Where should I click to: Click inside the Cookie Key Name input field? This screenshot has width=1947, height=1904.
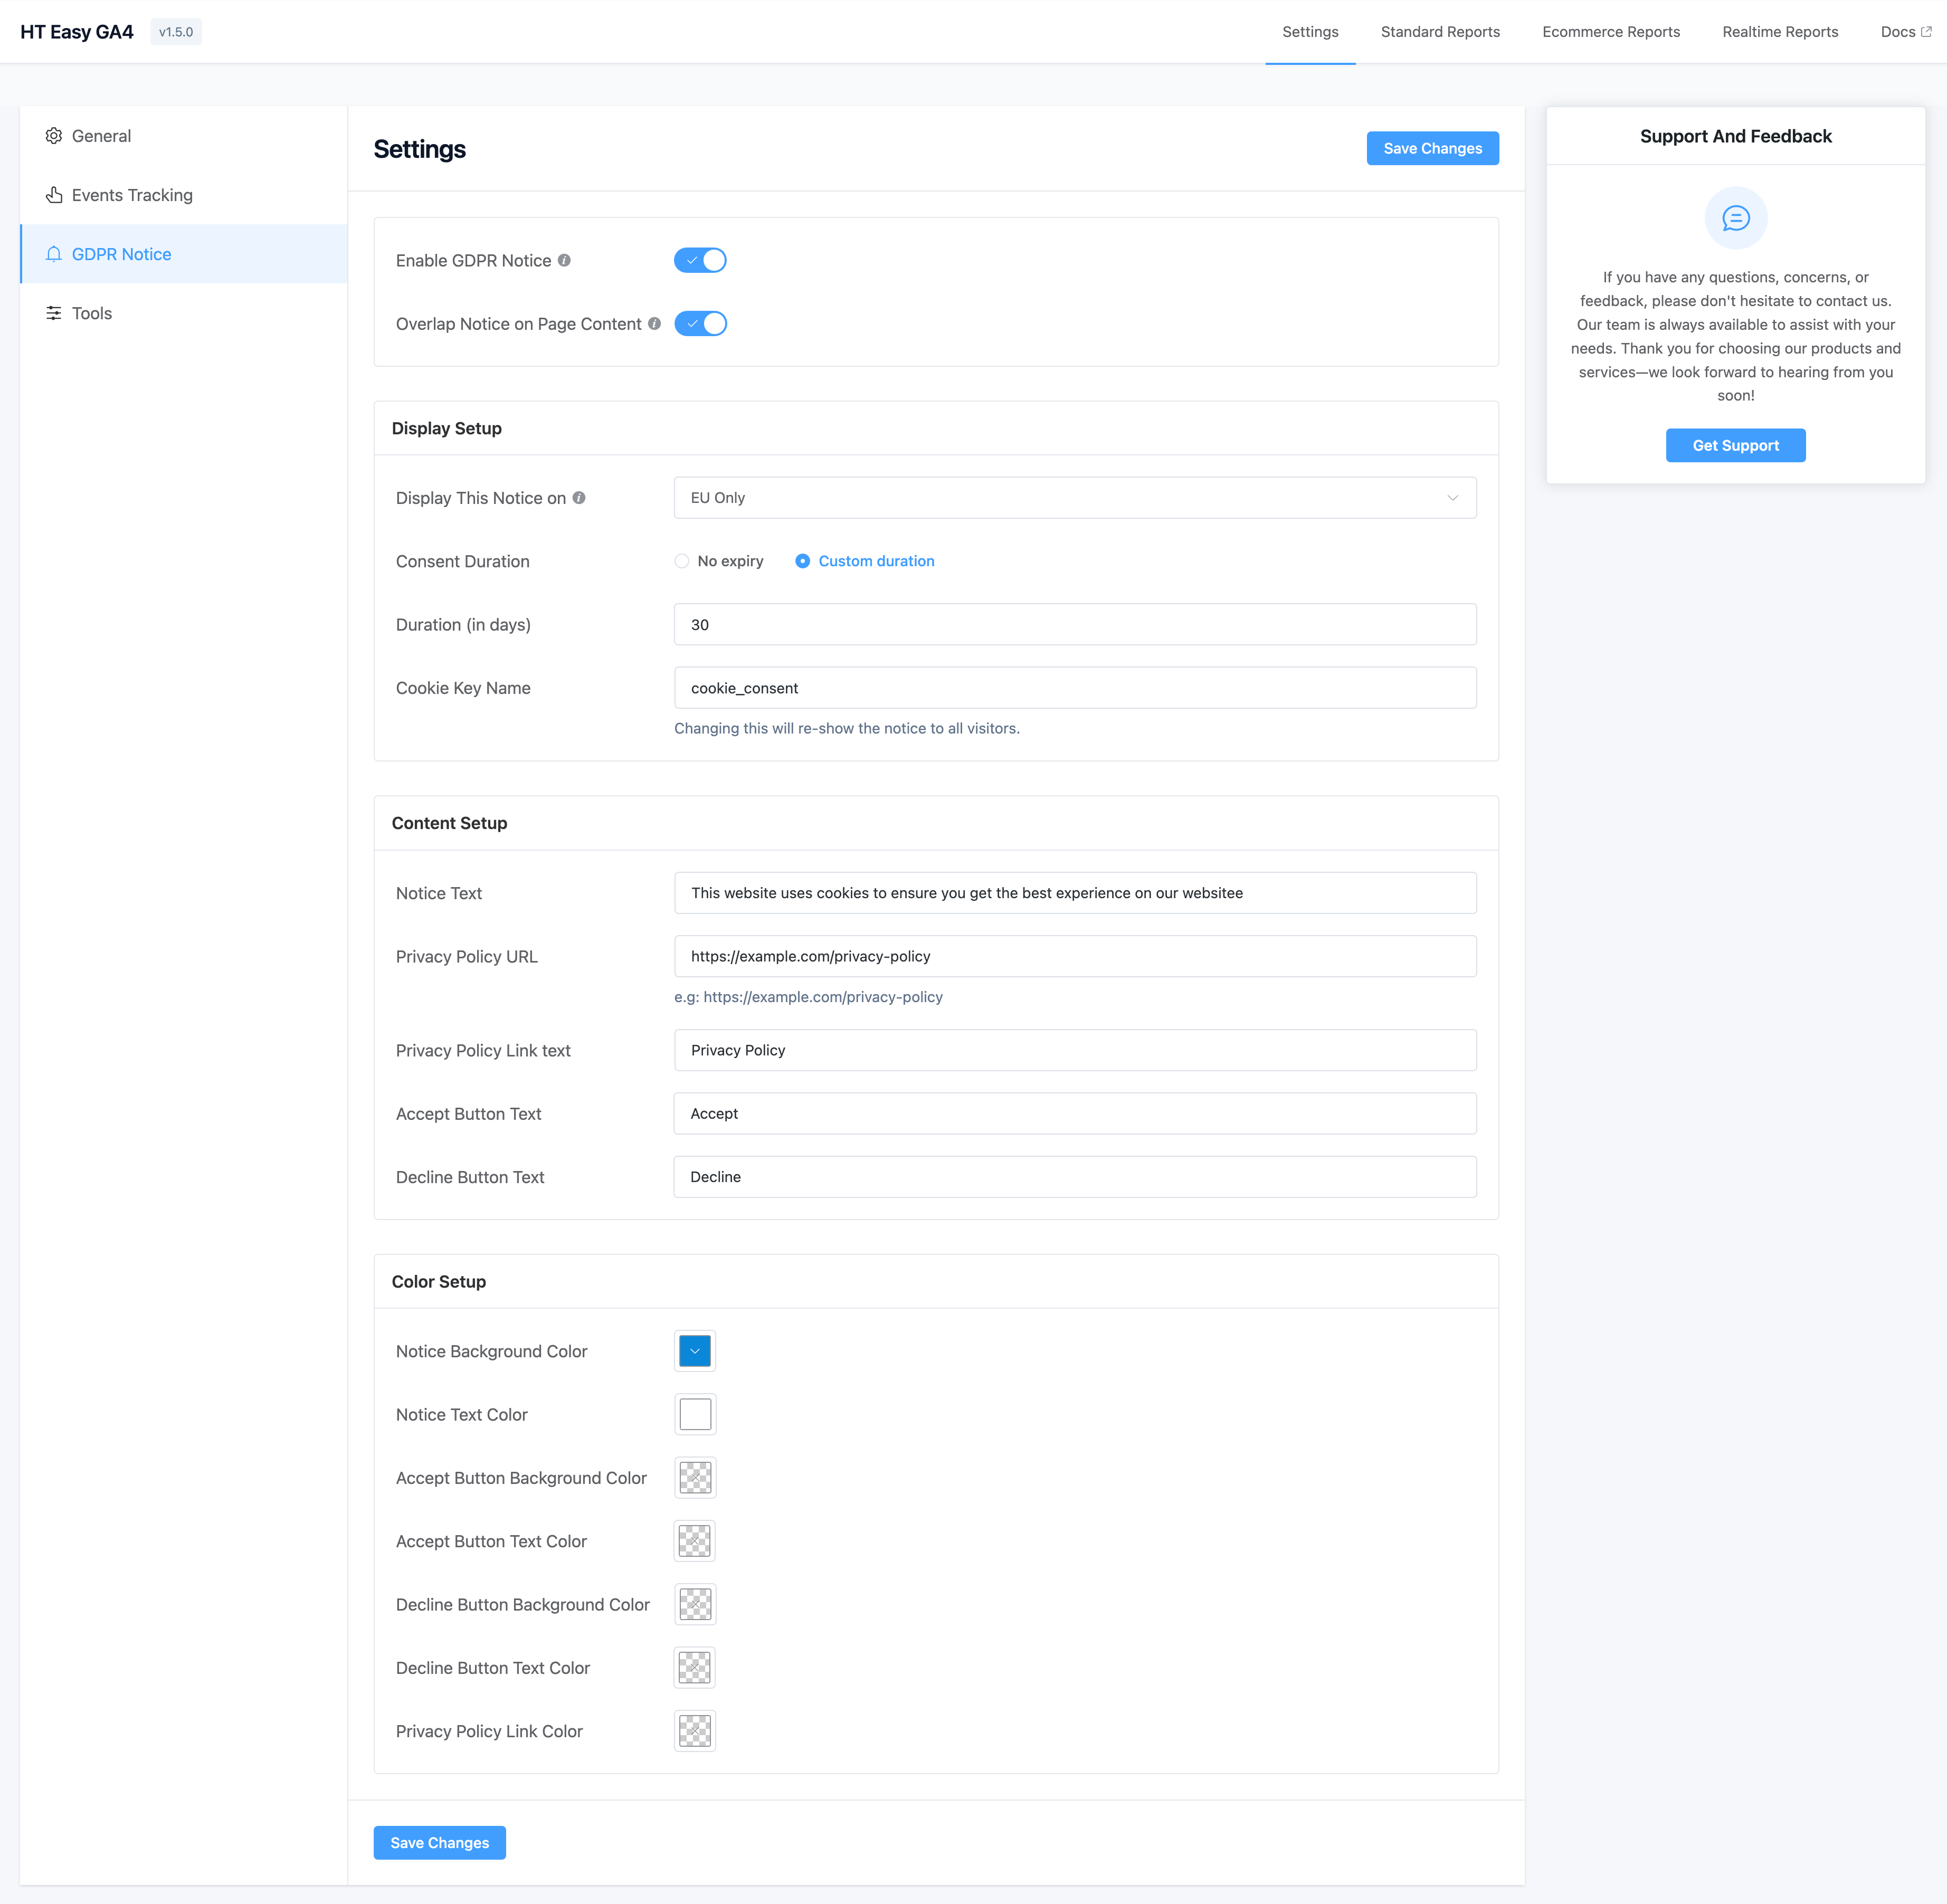tap(1074, 688)
